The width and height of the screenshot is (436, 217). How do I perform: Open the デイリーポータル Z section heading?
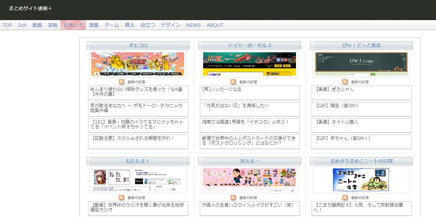tap(250, 45)
